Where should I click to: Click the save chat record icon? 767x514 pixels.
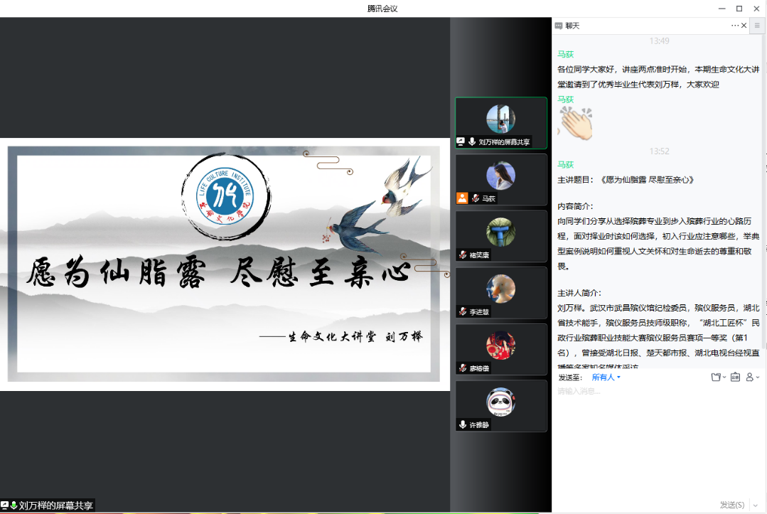pyautogui.click(x=735, y=377)
